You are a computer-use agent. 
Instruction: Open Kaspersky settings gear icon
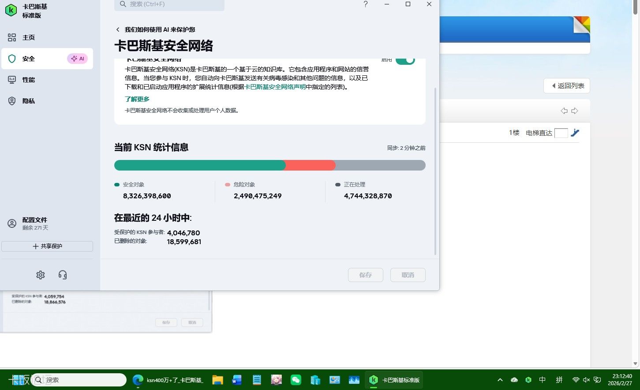41,275
